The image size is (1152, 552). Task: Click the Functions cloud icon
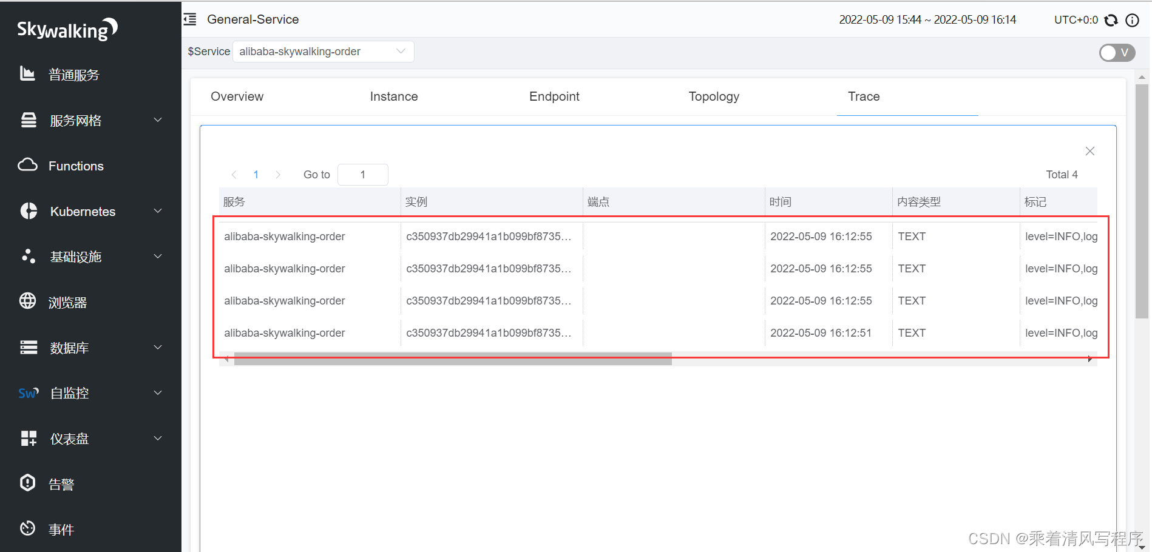point(27,164)
